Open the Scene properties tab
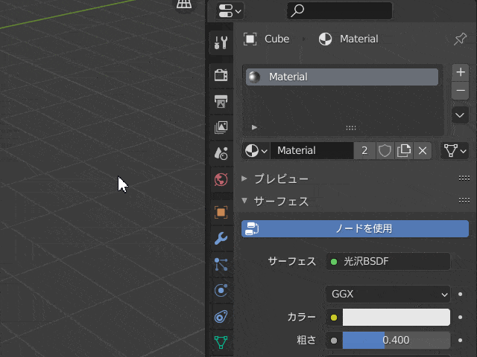This screenshot has height=357, width=477. [x=221, y=153]
